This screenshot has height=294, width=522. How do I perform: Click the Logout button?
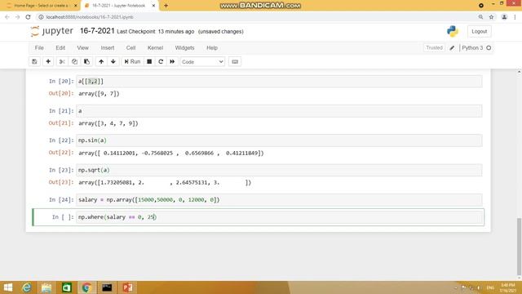(479, 31)
